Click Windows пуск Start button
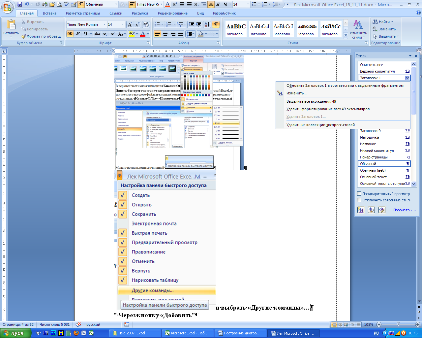Image resolution: width=422 pixels, height=338 pixels. click(16, 333)
